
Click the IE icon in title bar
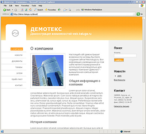pos(2,2)
